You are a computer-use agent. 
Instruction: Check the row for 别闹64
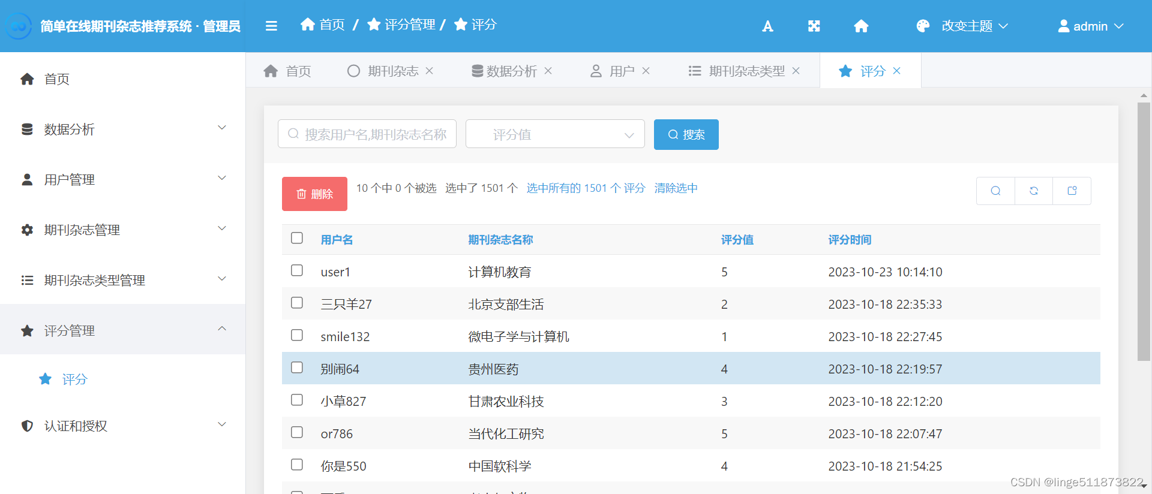[x=297, y=368]
